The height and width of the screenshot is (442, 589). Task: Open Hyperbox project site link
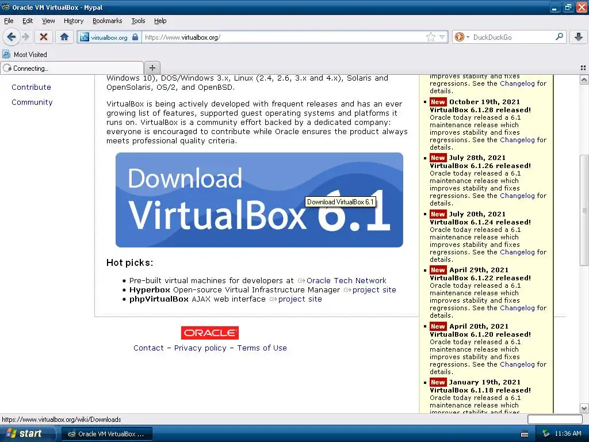click(374, 290)
